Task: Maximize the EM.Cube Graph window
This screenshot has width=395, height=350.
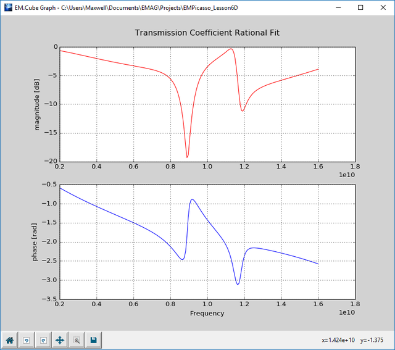Action: (360, 7)
